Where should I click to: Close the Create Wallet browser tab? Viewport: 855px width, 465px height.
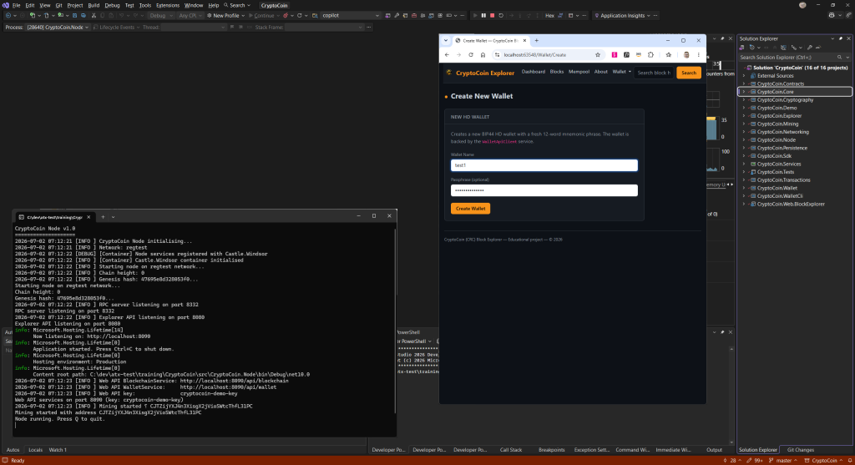pyautogui.click(x=524, y=40)
